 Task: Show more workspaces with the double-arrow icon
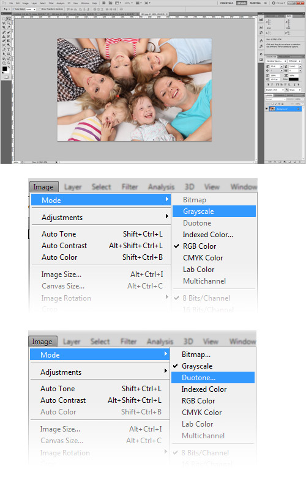click(x=266, y=3)
